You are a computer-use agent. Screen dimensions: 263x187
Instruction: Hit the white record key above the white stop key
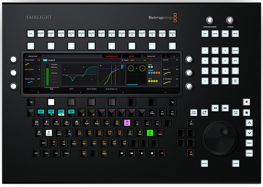pyautogui.click(x=246, y=102)
